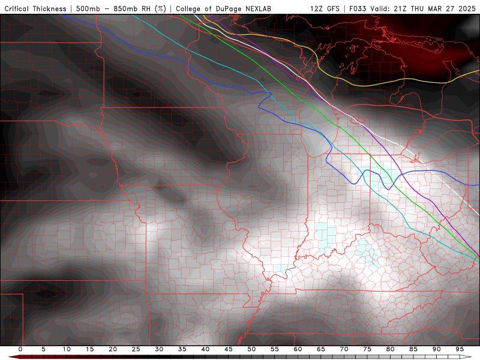
Task: Click the "25" label on the color scale
Action: pyautogui.click(x=136, y=349)
